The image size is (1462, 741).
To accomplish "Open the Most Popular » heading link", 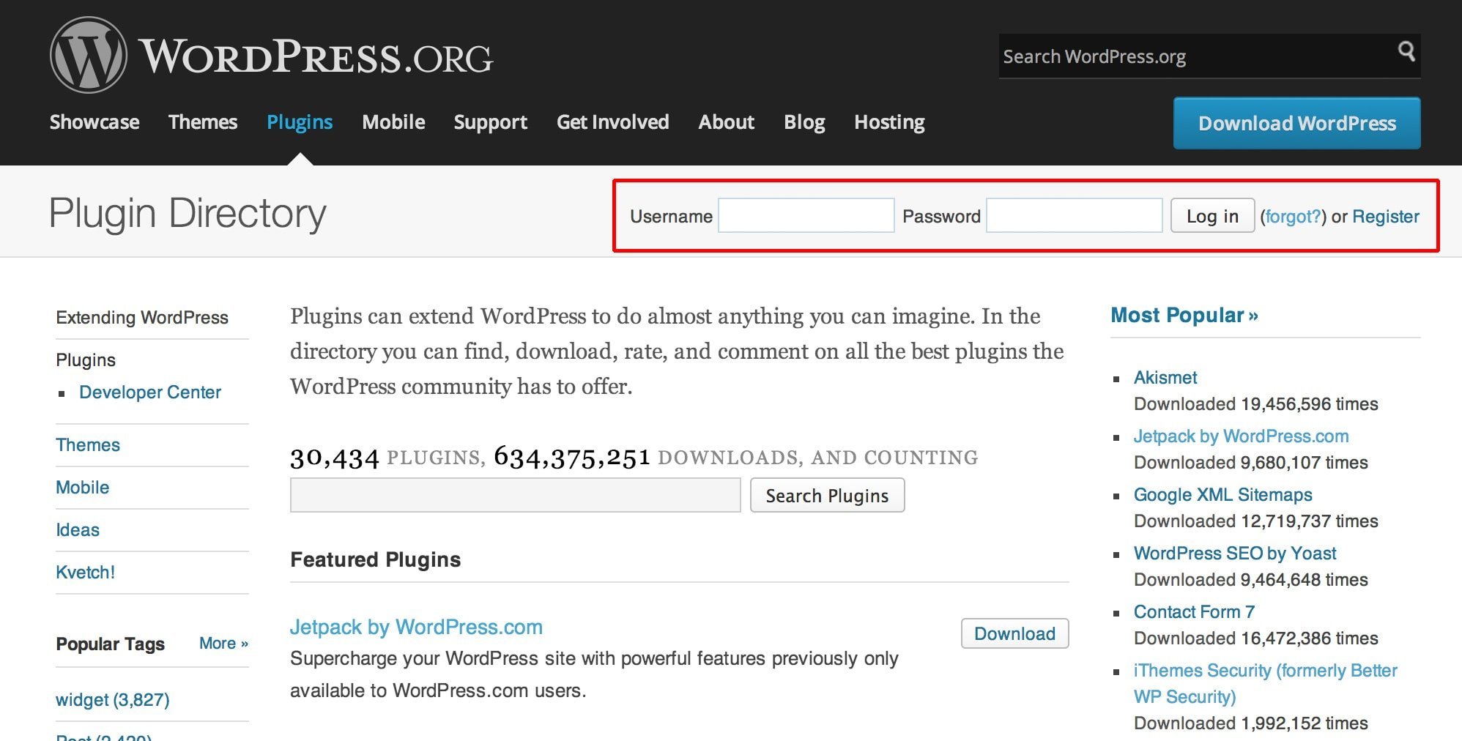I will 1184,316.
